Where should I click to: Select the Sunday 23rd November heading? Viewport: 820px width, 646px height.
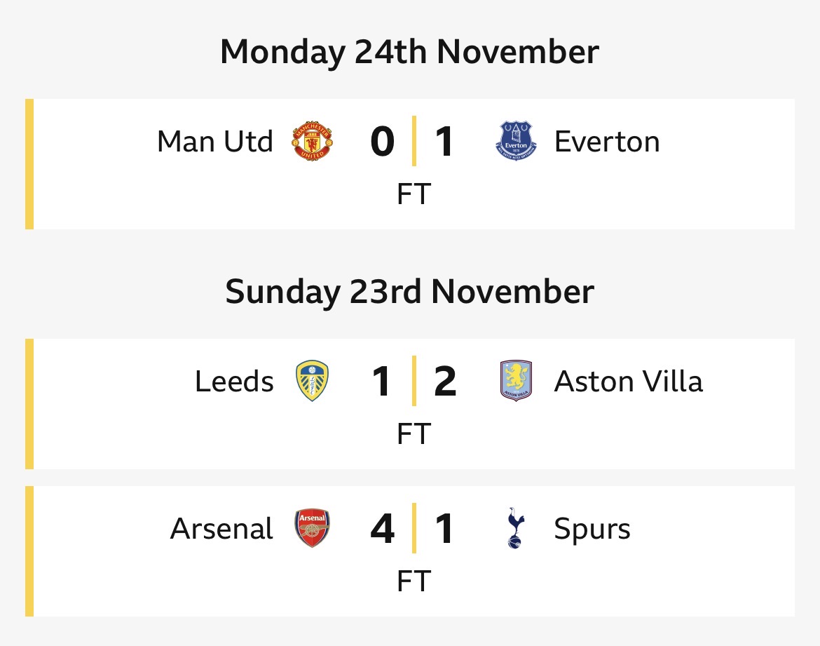pyautogui.click(x=409, y=292)
